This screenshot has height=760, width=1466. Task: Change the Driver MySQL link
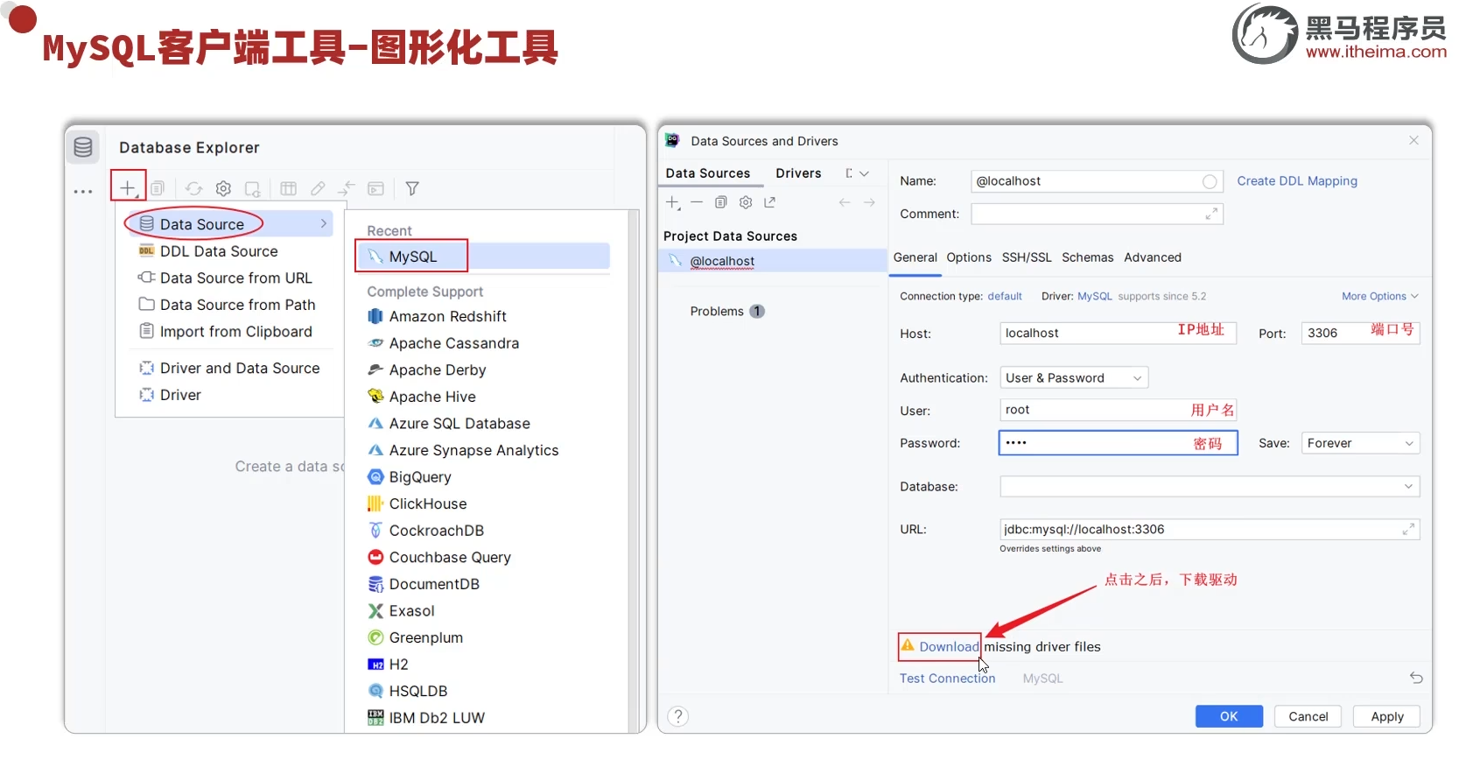click(x=1095, y=296)
